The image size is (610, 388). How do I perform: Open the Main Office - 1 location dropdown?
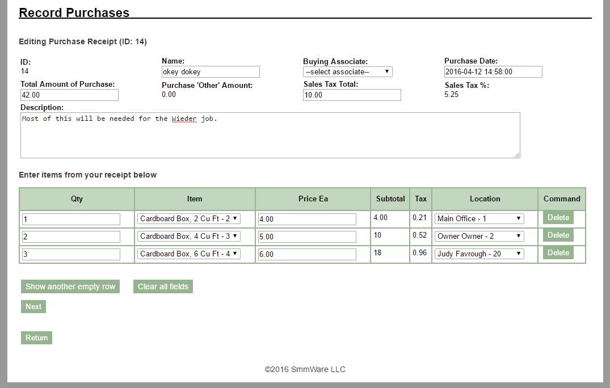pyautogui.click(x=479, y=218)
